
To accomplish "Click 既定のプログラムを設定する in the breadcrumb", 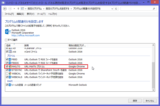I will click(57, 9).
